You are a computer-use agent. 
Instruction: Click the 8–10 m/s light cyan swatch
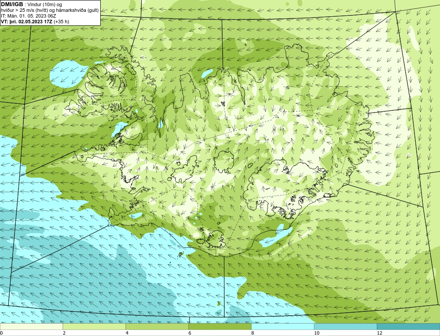tap(283, 326)
